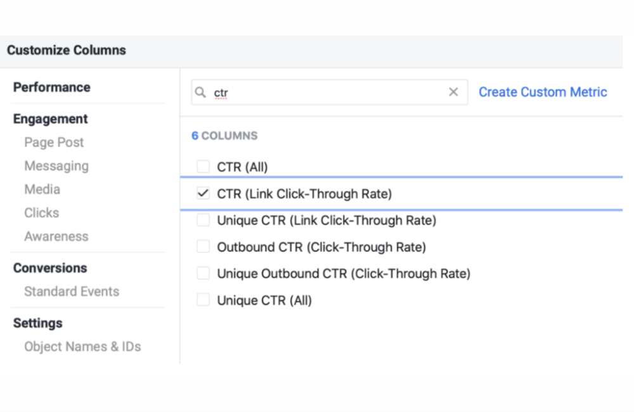
Task: Tick the Outbound CTR (Click-Through Rate) checkbox
Action: [203, 247]
